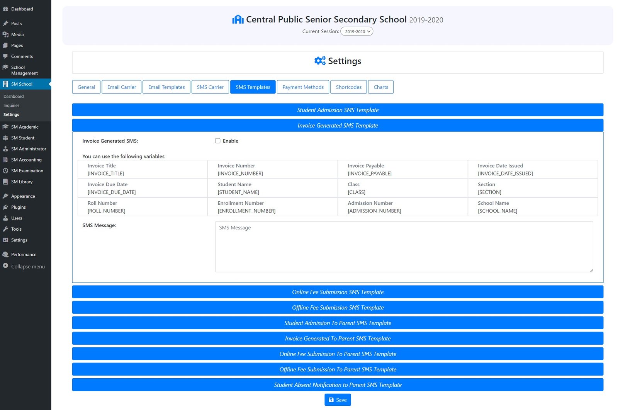Select the SMS Templates tab
This screenshot has height=410, width=618.
point(253,87)
